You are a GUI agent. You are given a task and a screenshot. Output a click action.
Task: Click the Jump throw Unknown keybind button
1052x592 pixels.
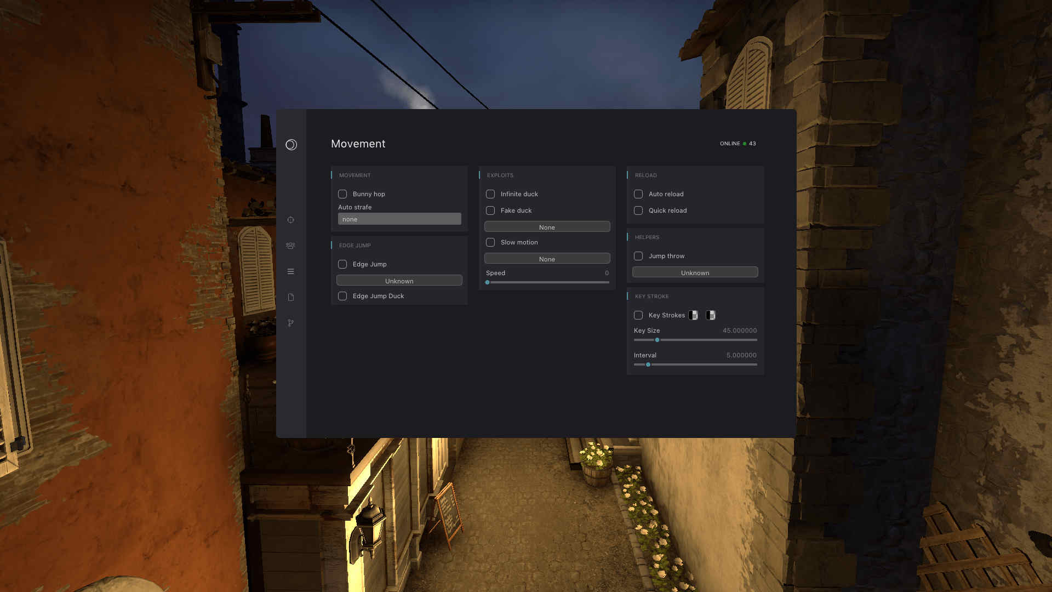coord(695,272)
